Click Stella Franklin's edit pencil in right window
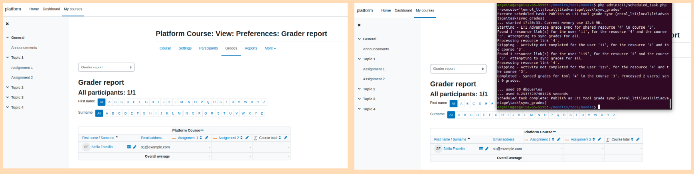694x174 pixels. click(x=487, y=148)
